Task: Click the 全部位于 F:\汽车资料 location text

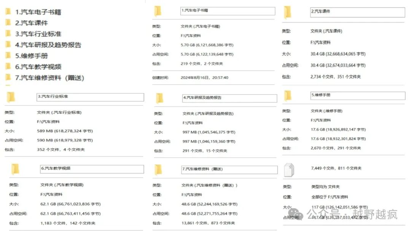Action: click(329, 197)
